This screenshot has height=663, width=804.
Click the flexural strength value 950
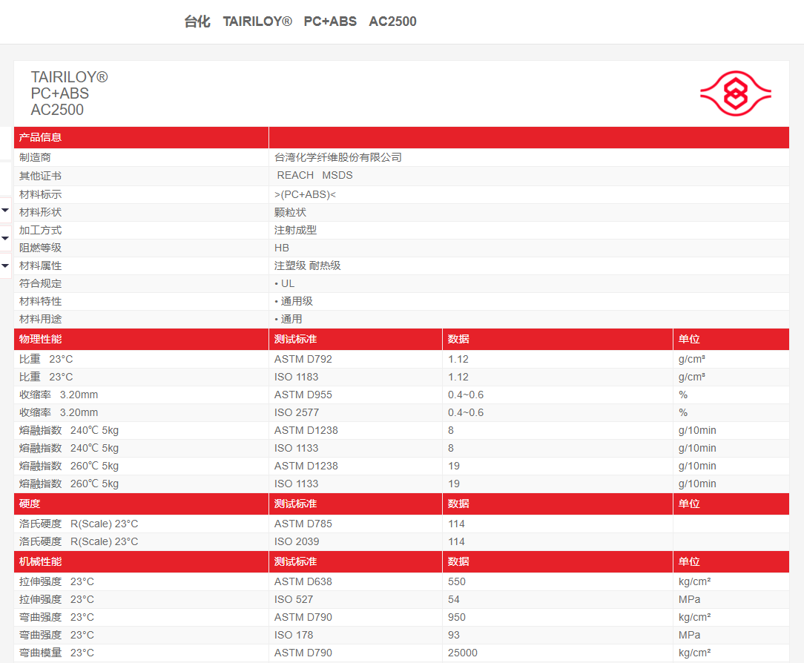click(x=456, y=617)
